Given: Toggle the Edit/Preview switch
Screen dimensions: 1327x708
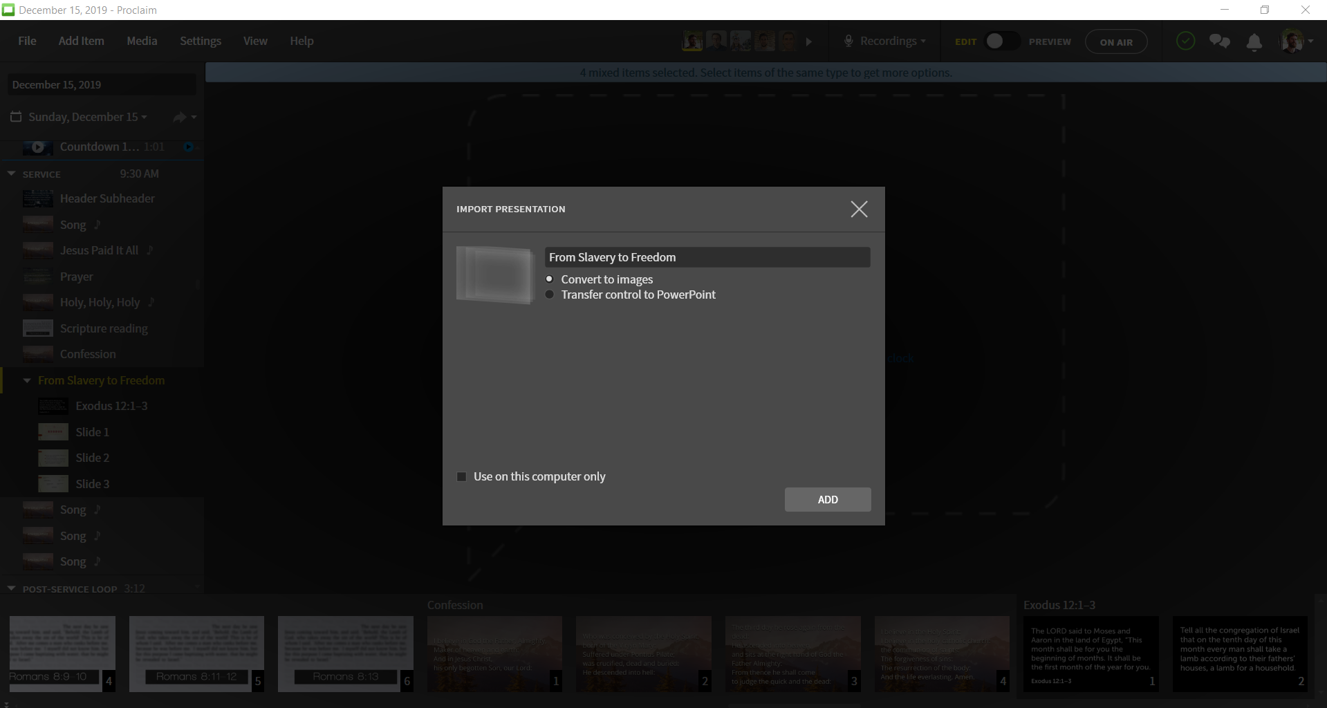Looking at the screenshot, I should coord(1001,41).
